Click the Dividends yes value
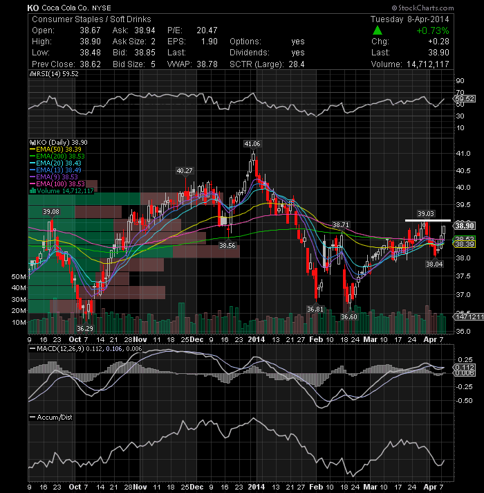The height and width of the screenshot is (493, 484). tap(297, 53)
